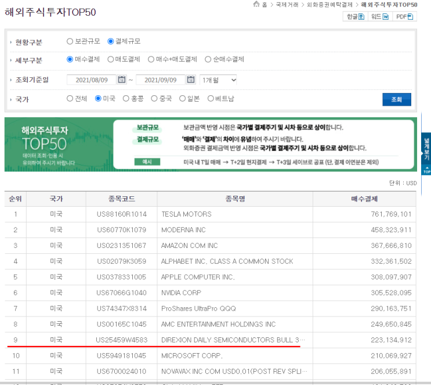Click the 매수결제 column header
Viewport: 431px width, 385px height.
click(364, 199)
